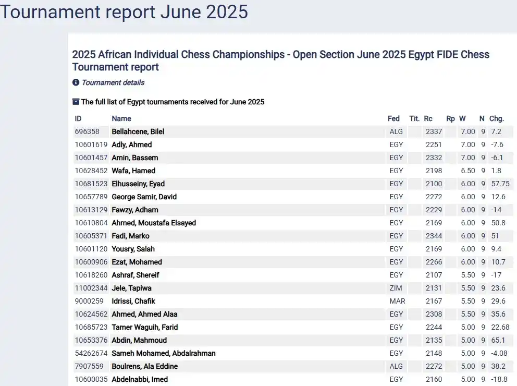The width and height of the screenshot is (517, 386).
Task: Open player Ahmed, Moustafa Elsayed
Action: (x=154, y=223)
